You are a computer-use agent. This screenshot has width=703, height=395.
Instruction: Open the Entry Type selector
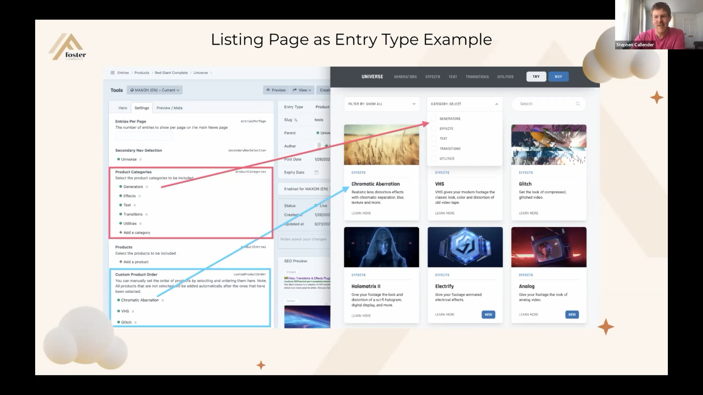322,107
